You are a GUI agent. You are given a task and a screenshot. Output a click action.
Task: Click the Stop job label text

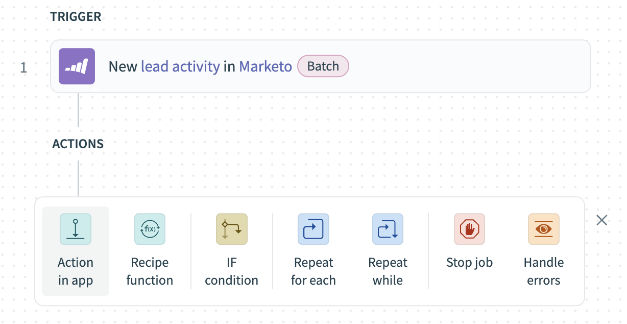(469, 262)
